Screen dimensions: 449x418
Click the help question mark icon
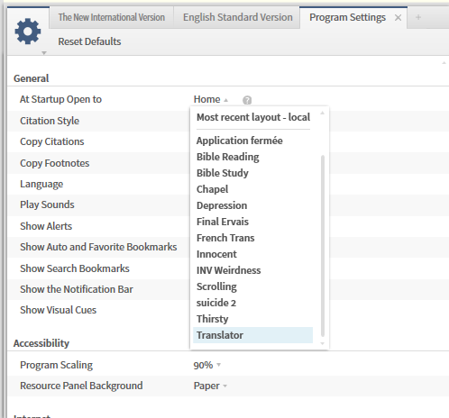pos(247,100)
